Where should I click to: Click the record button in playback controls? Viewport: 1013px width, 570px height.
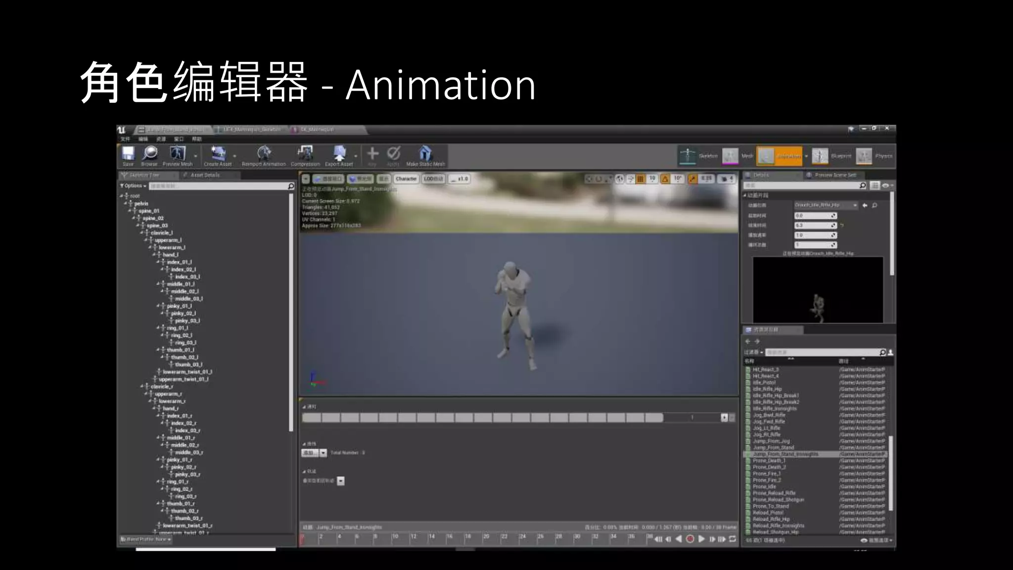pyautogui.click(x=690, y=539)
